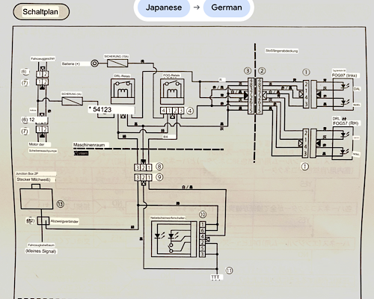374x299 pixels.
Task: Select the translated text 'Batterie (+)'
Action: [71, 64]
